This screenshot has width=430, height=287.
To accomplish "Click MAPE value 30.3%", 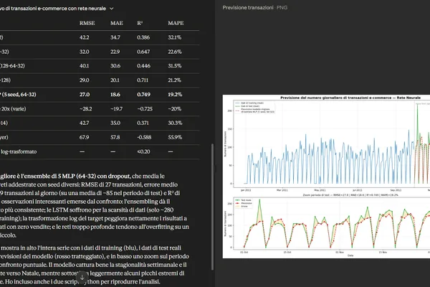I will point(175,123).
